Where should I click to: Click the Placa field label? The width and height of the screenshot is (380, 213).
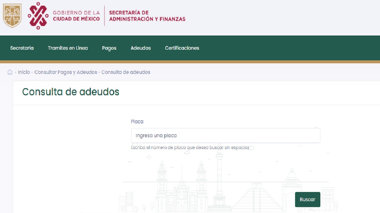137,122
